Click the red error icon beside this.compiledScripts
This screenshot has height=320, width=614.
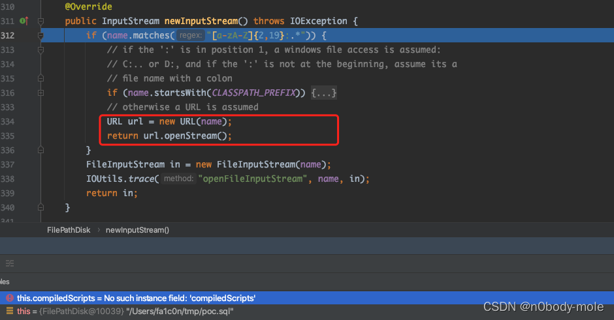click(x=10, y=298)
